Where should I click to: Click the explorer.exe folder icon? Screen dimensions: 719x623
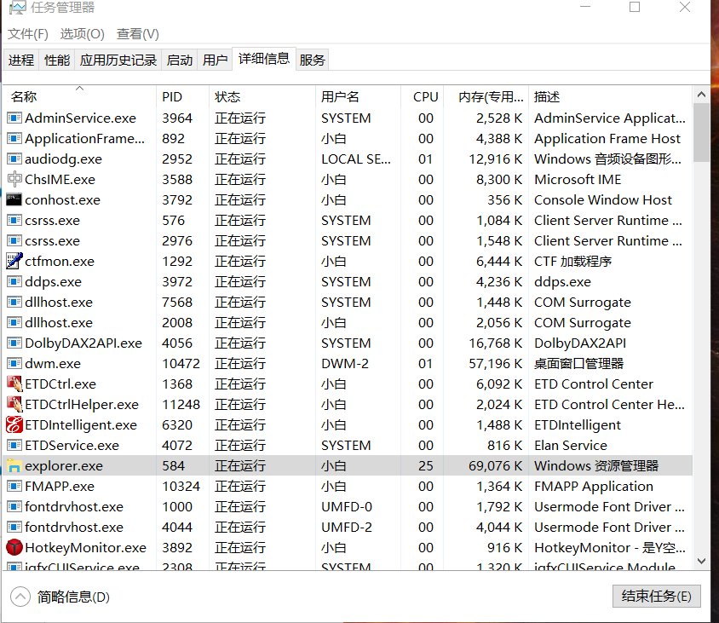point(14,466)
